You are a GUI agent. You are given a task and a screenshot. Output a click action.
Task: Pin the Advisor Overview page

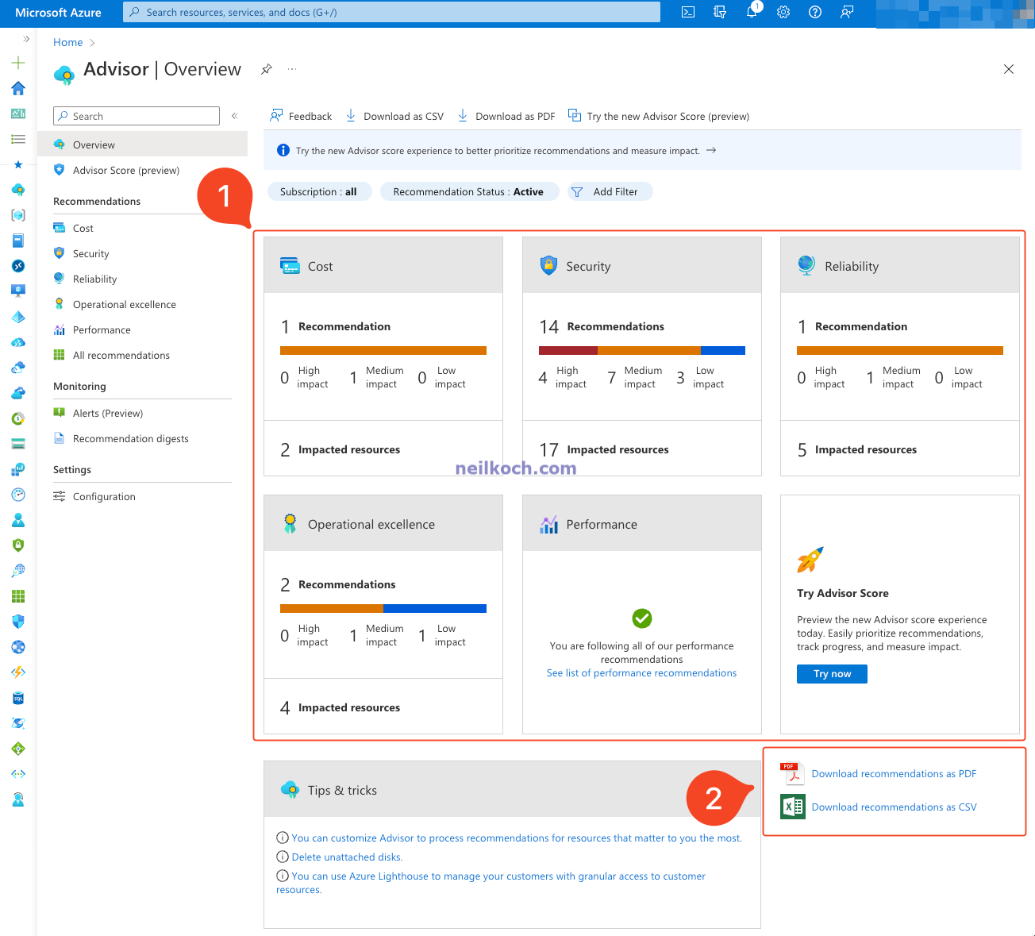coord(267,70)
